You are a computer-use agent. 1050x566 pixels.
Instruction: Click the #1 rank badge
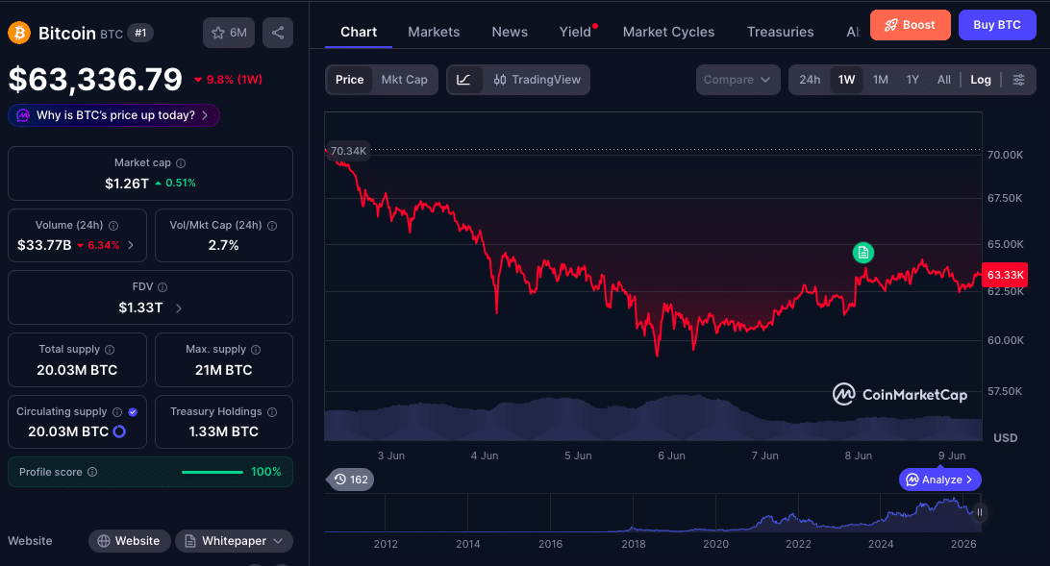(x=140, y=33)
